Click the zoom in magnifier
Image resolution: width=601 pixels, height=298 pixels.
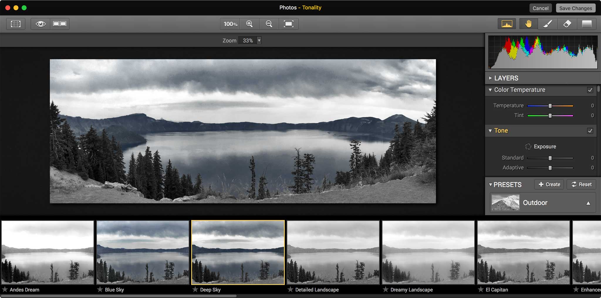coord(249,24)
